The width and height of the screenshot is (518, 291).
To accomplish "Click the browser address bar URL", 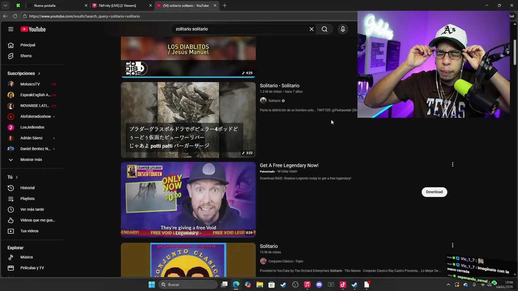I will [x=84, y=16].
